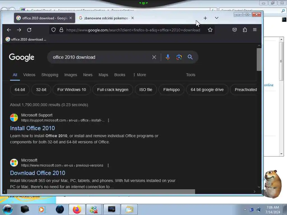The width and height of the screenshot is (287, 215).
Task: Open tracking protection shield icon
Action: (x=54, y=30)
